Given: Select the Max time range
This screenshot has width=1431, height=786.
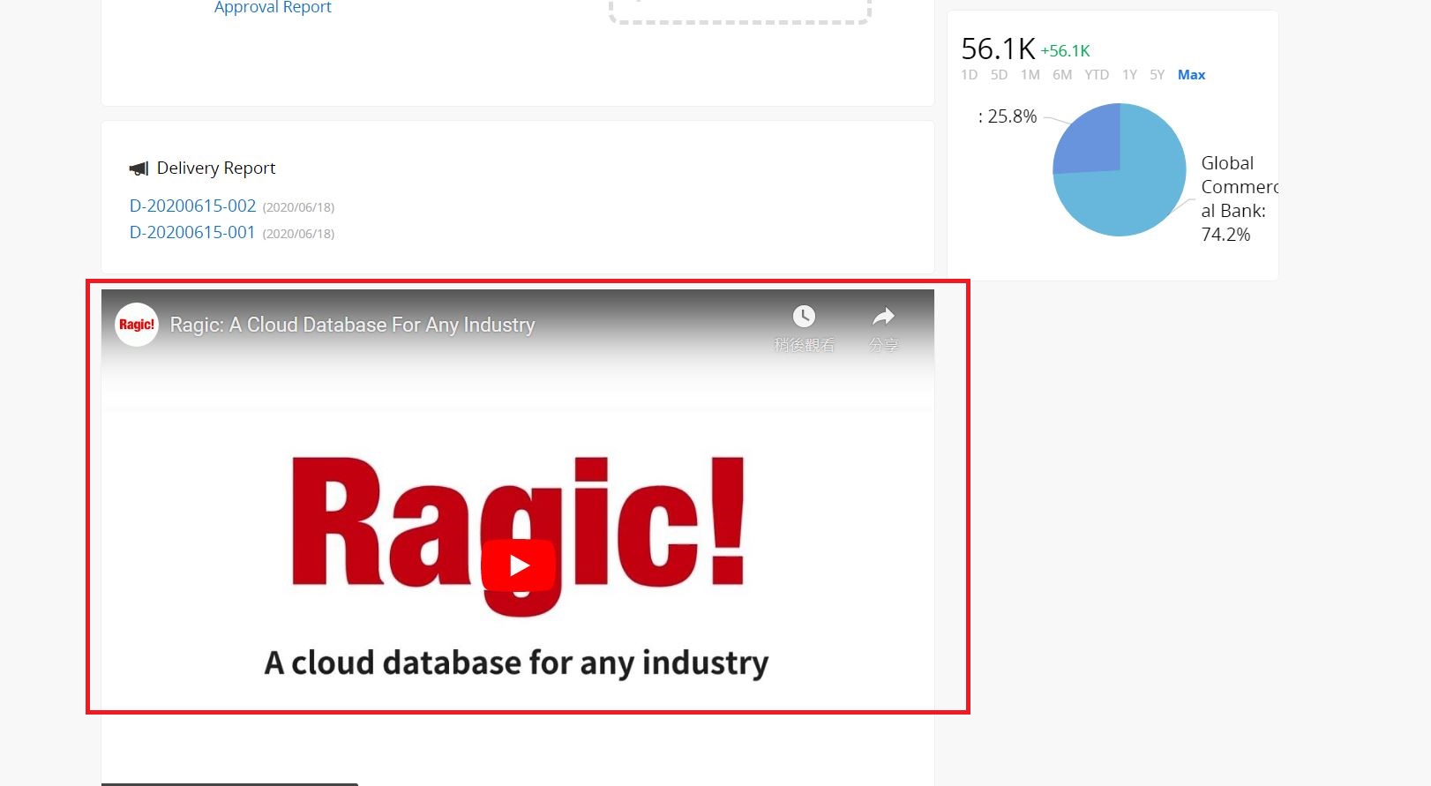Looking at the screenshot, I should tap(1191, 75).
